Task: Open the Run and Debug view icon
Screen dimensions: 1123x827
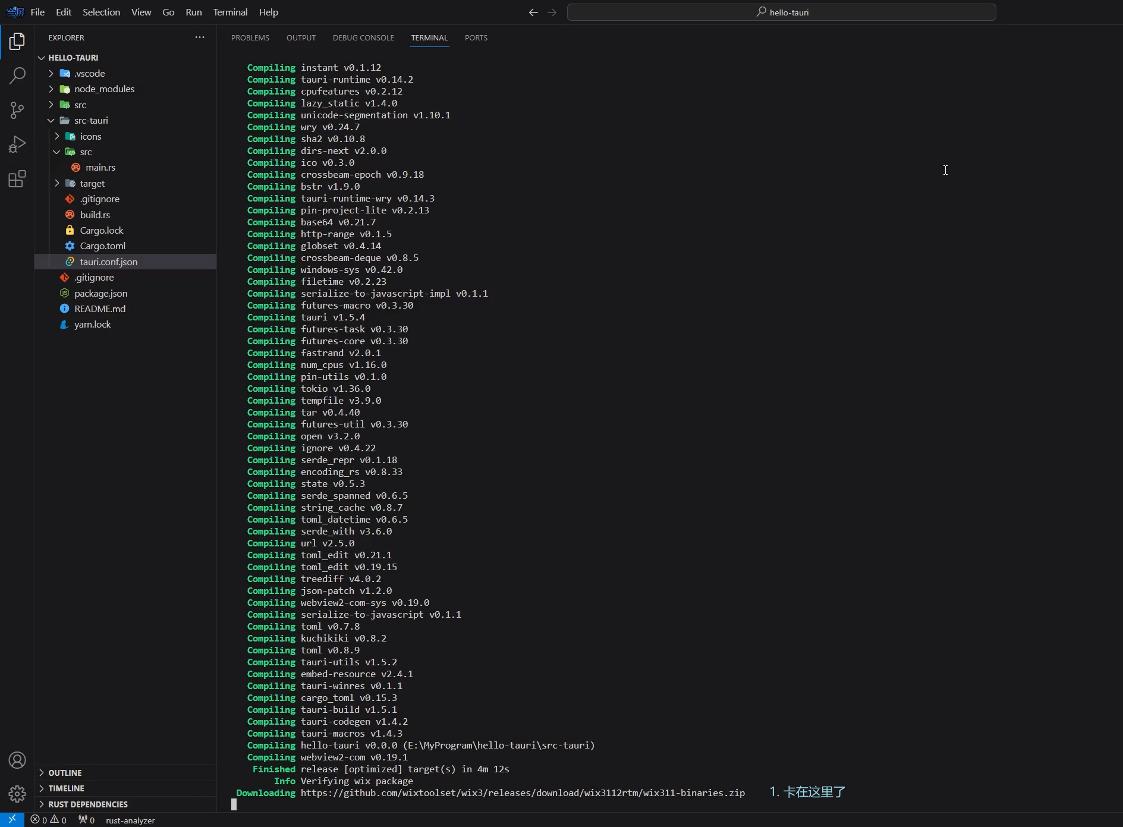Action: pos(17,144)
